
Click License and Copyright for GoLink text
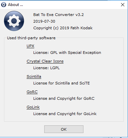[65, 114]
